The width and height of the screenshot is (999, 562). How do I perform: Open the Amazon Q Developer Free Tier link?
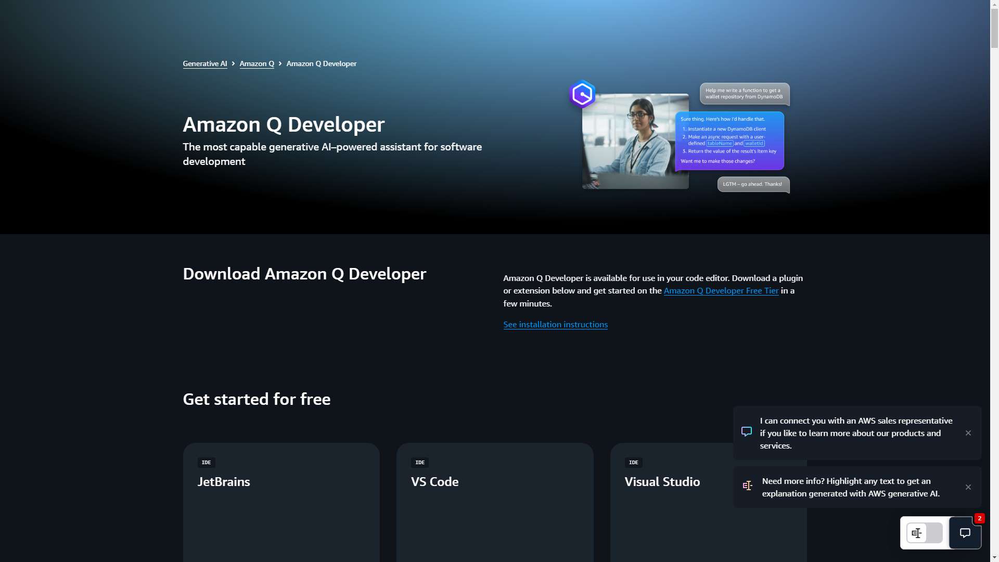[721, 291]
